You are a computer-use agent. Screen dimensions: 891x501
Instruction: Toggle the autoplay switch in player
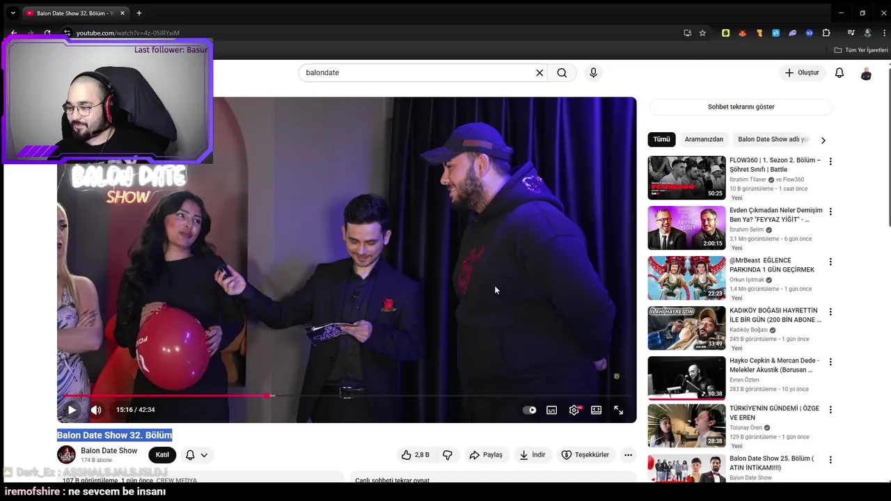530,410
